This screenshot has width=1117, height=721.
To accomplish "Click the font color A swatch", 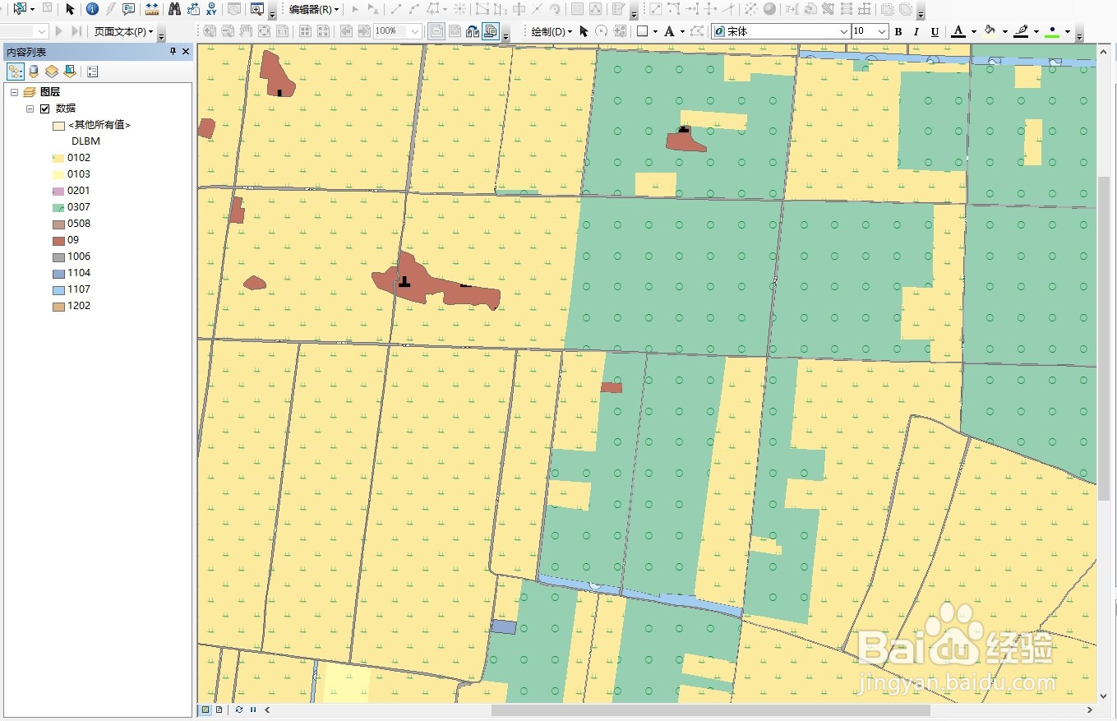I will 958,31.
